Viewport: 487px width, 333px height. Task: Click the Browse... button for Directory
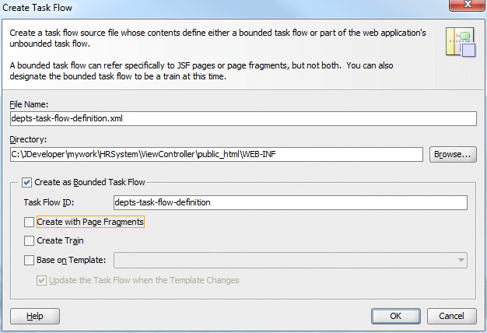point(453,154)
